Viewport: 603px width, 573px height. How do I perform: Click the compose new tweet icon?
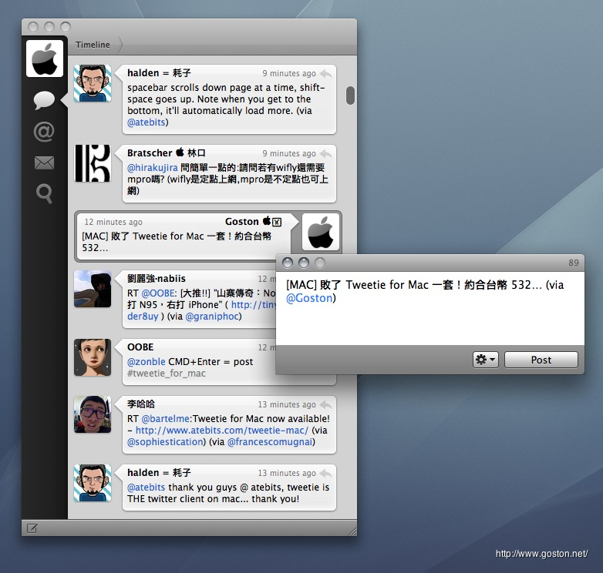[32, 528]
